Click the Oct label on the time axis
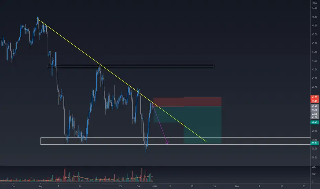The width and height of the screenshot is (320, 189). coord(138,186)
